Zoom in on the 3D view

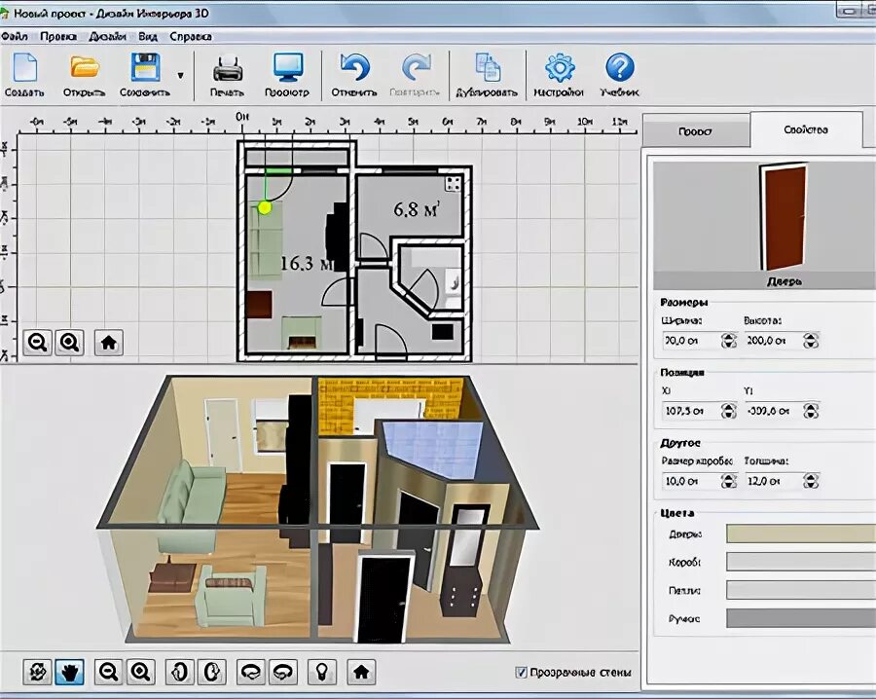(x=140, y=672)
